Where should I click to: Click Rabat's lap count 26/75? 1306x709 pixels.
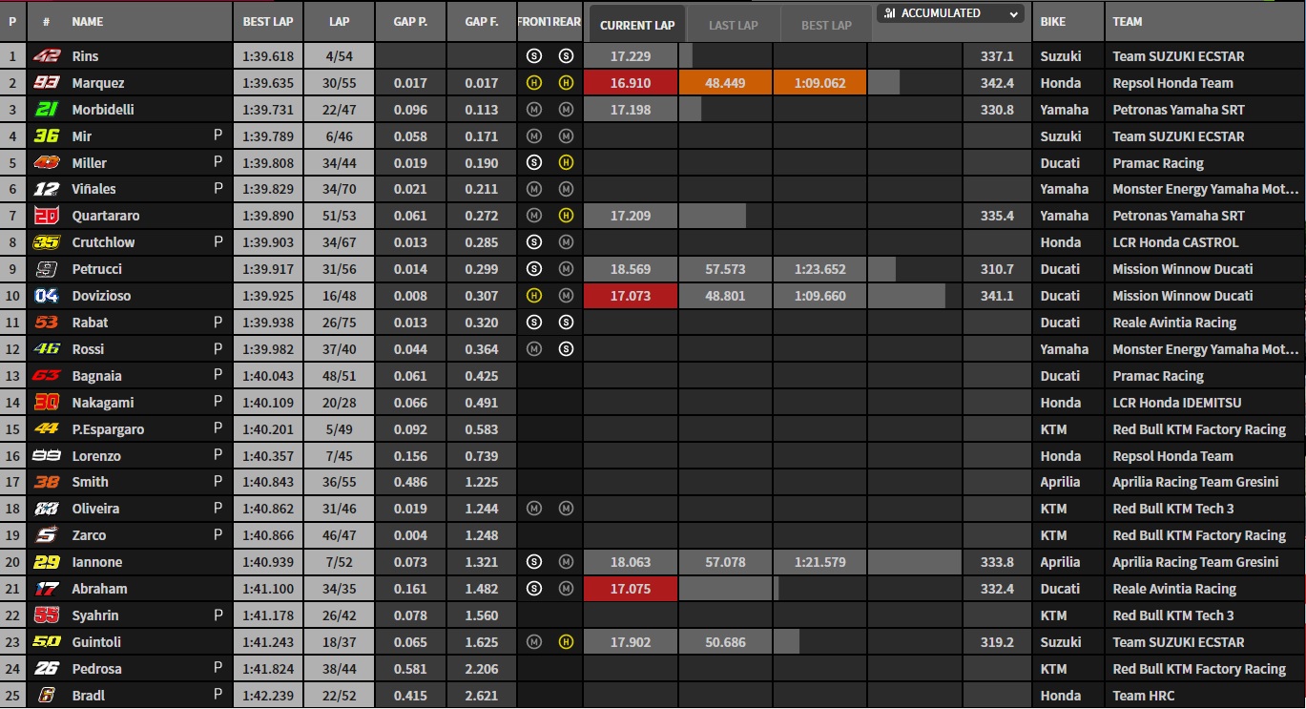[339, 323]
